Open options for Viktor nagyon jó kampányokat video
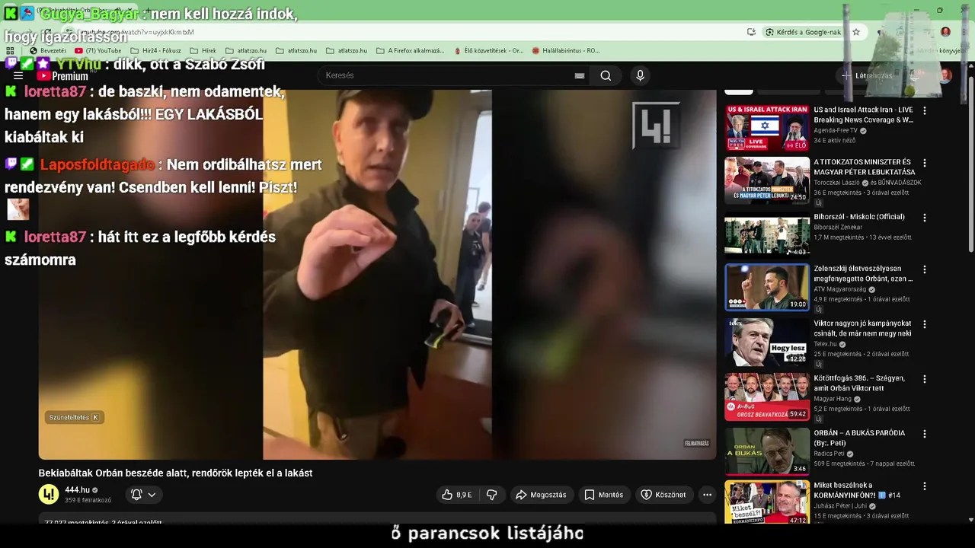 tap(925, 324)
